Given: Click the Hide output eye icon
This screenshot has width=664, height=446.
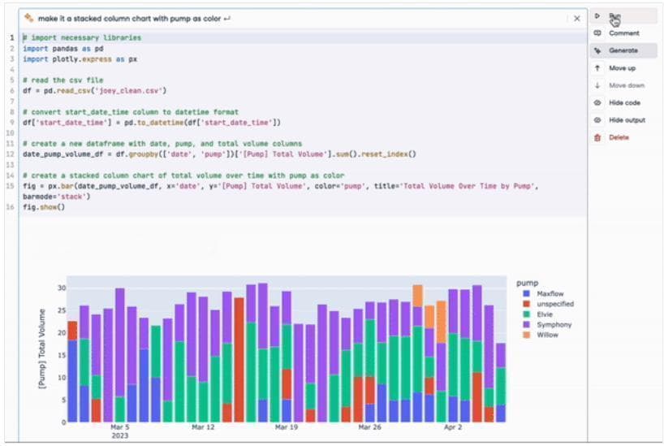Looking at the screenshot, I should [597, 120].
